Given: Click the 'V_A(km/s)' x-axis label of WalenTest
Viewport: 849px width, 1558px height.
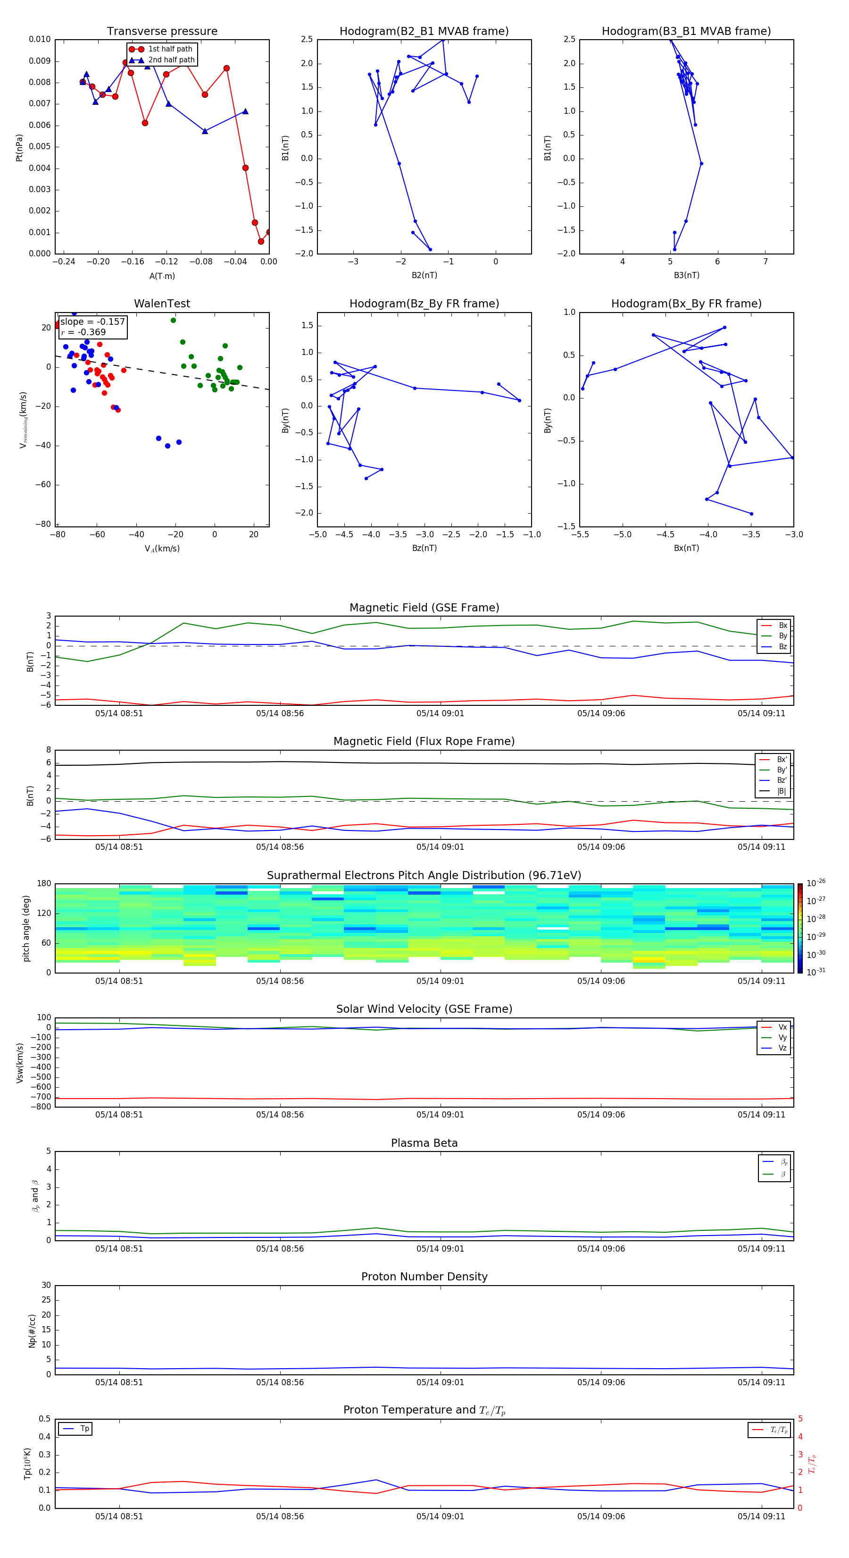Looking at the screenshot, I should click(x=162, y=549).
